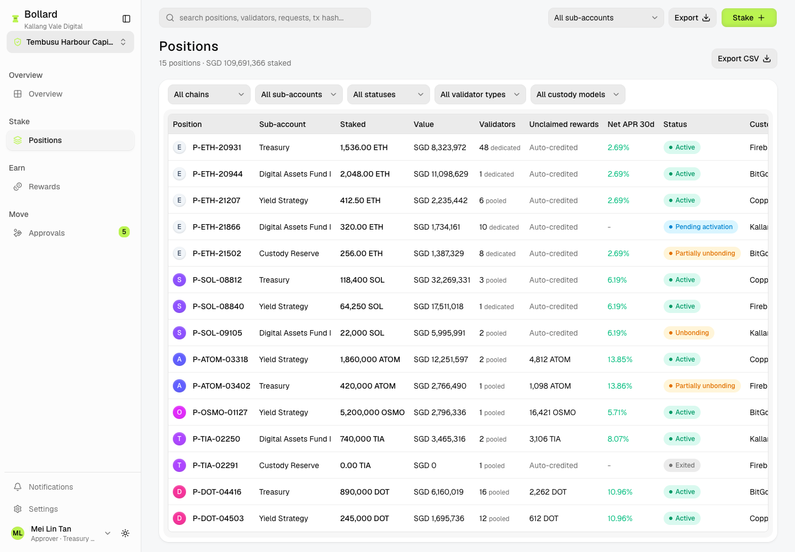Click the Notifications bell icon
Viewport: 795px width, 552px height.
[x=18, y=487]
